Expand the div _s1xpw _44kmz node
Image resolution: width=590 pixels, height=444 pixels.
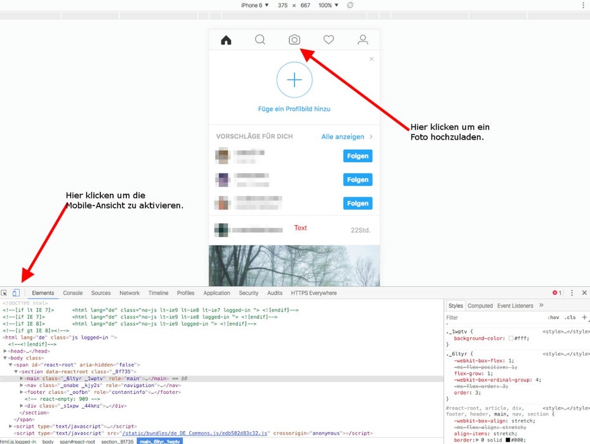pos(22,405)
